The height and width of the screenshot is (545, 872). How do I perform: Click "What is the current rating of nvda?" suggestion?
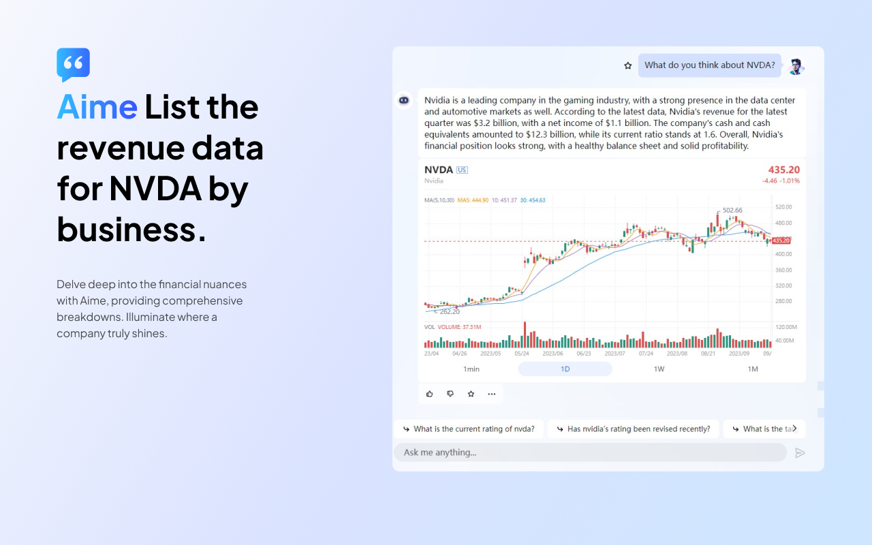[x=469, y=429]
